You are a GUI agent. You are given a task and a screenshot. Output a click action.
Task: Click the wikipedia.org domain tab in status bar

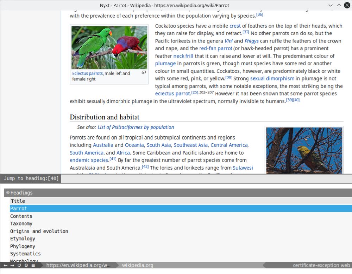[x=138, y=265]
